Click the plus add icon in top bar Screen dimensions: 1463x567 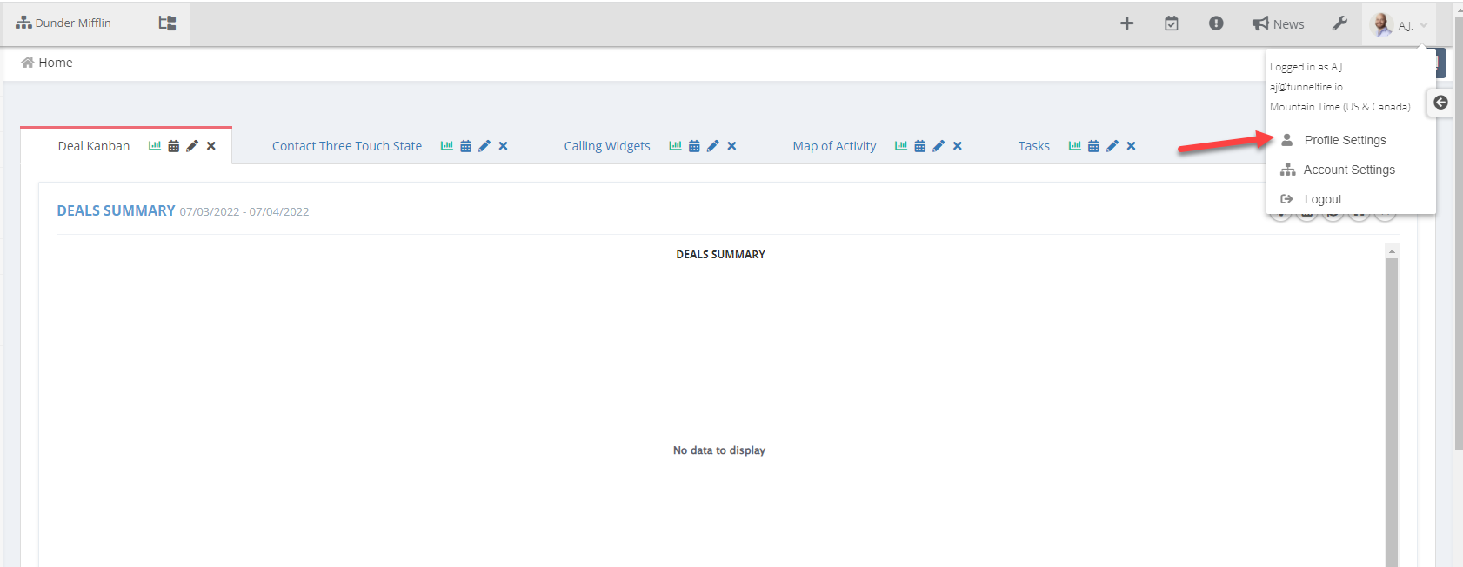pos(1126,23)
